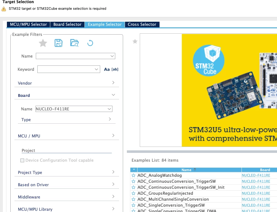Select the ADC_GroupsRegularInjected row
Screen dimensions: 277x212
[204, 193]
